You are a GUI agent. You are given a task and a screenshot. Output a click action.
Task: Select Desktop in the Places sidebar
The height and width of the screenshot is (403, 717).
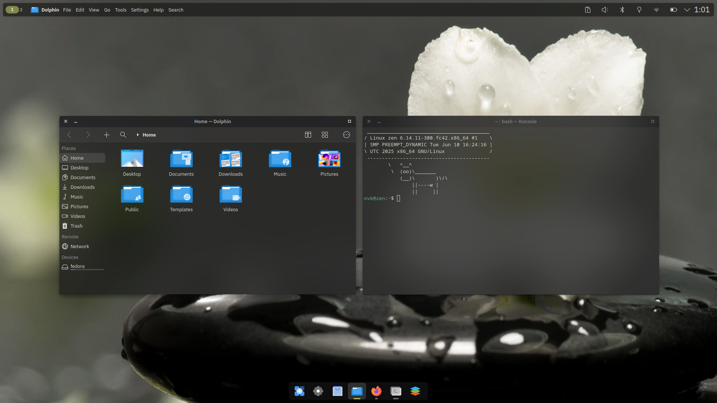(83, 168)
